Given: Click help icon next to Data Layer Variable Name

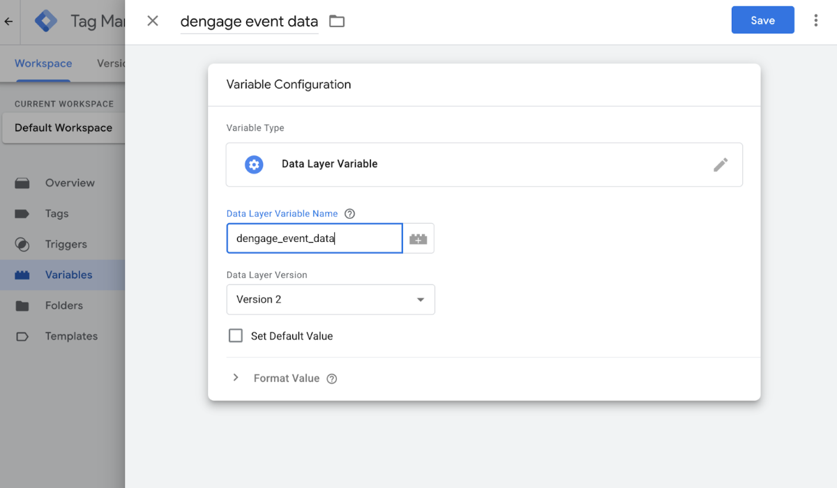Looking at the screenshot, I should click(350, 214).
